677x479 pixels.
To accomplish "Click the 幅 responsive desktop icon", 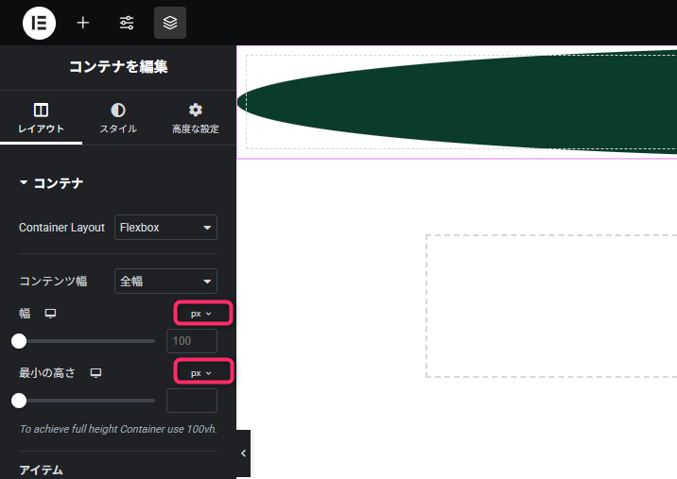I will pyautogui.click(x=50, y=314).
